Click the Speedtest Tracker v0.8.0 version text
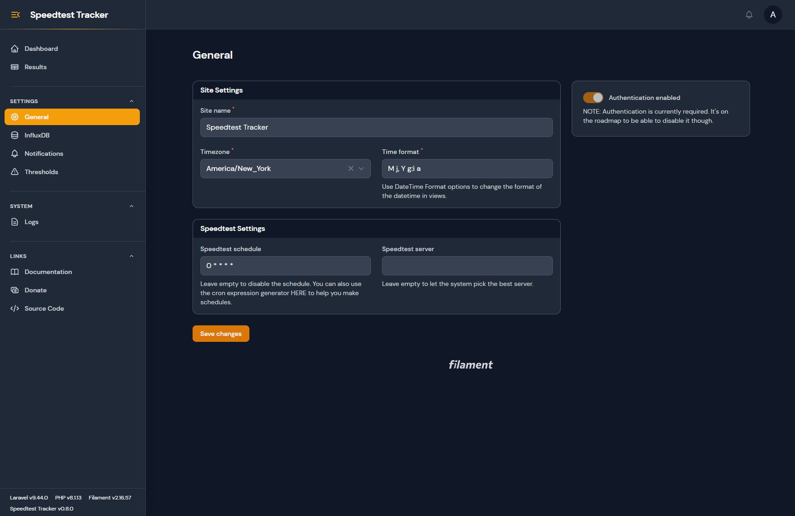795x516 pixels. 42,509
